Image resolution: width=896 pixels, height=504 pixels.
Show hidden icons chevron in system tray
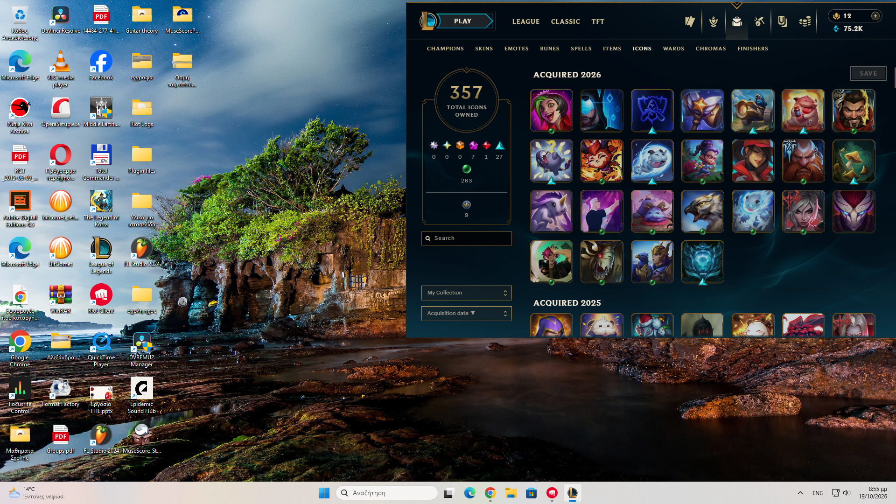[x=800, y=493]
